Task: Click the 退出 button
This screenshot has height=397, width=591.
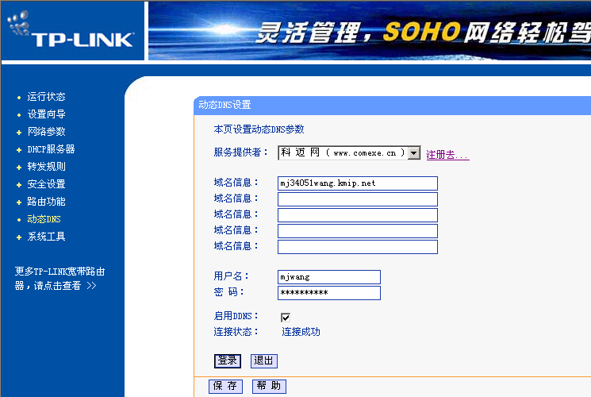Action: (263, 360)
